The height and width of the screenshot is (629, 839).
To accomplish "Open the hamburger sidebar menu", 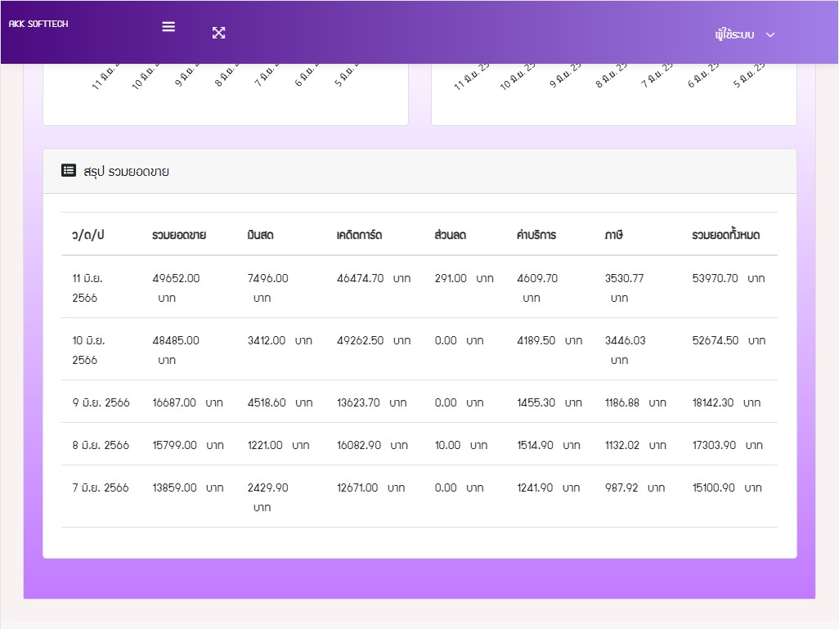I will [168, 26].
